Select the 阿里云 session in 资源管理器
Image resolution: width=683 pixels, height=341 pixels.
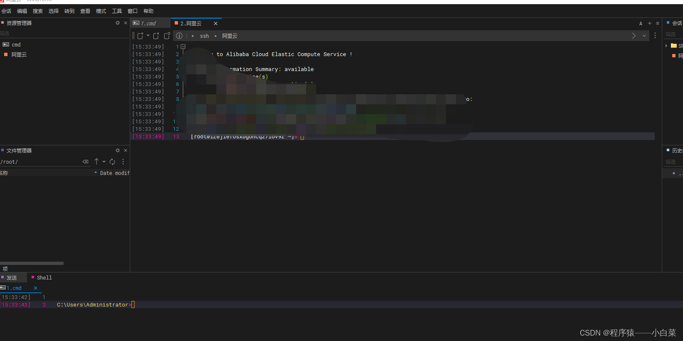15,54
